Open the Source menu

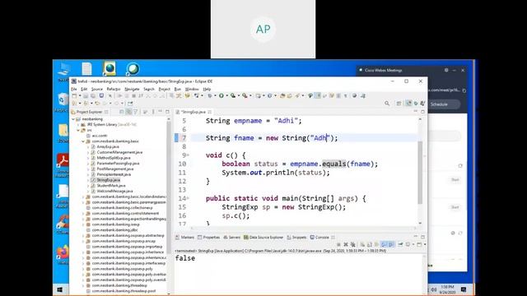pos(97,89)
